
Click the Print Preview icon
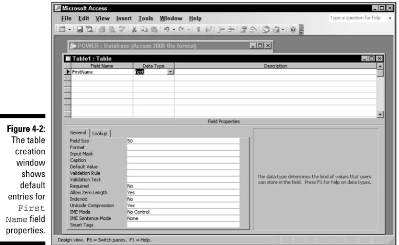pos(112,29)
